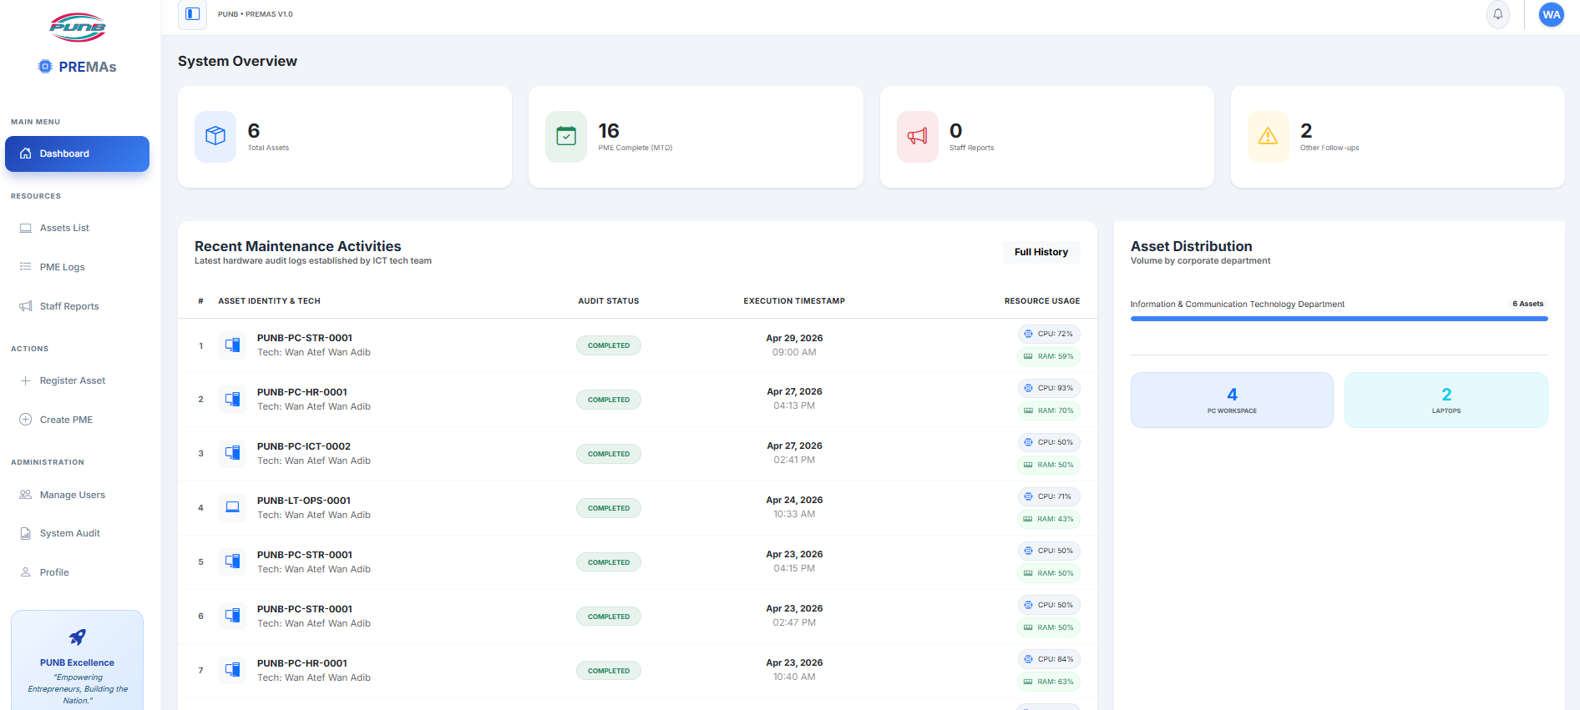
Task: Open the System Audit page
Action: [78, 533]
